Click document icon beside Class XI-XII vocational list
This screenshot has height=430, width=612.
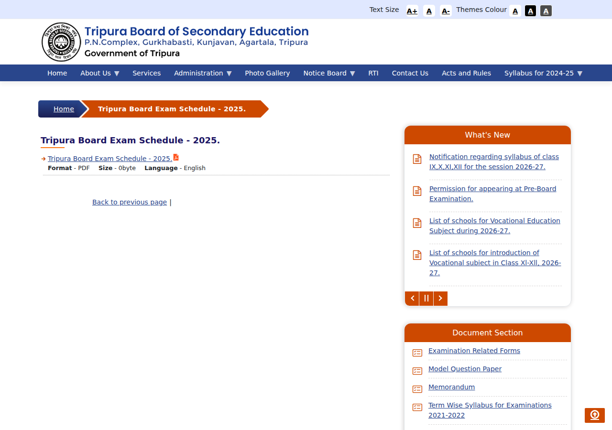(417, 255)
